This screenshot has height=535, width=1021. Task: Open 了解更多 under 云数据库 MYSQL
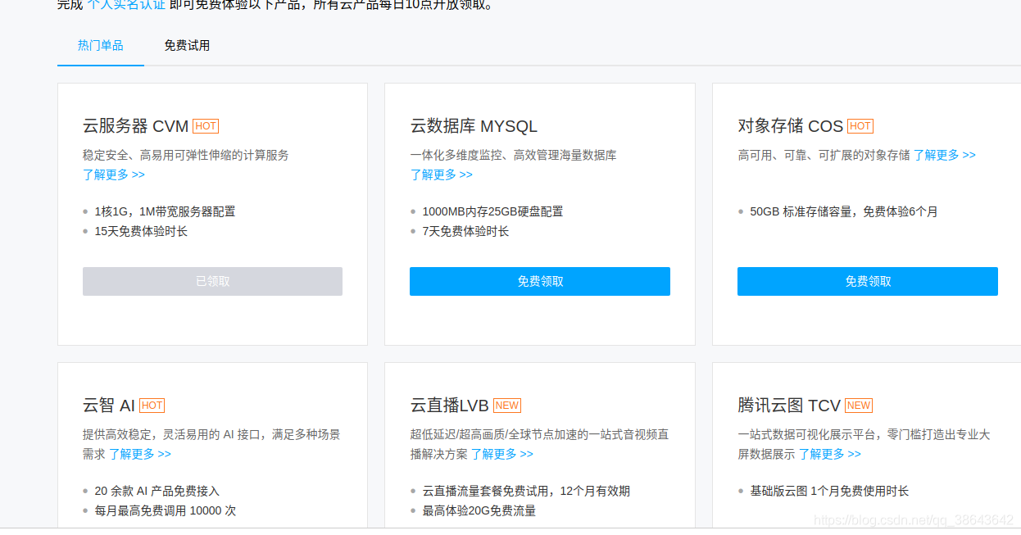(442, 175)
